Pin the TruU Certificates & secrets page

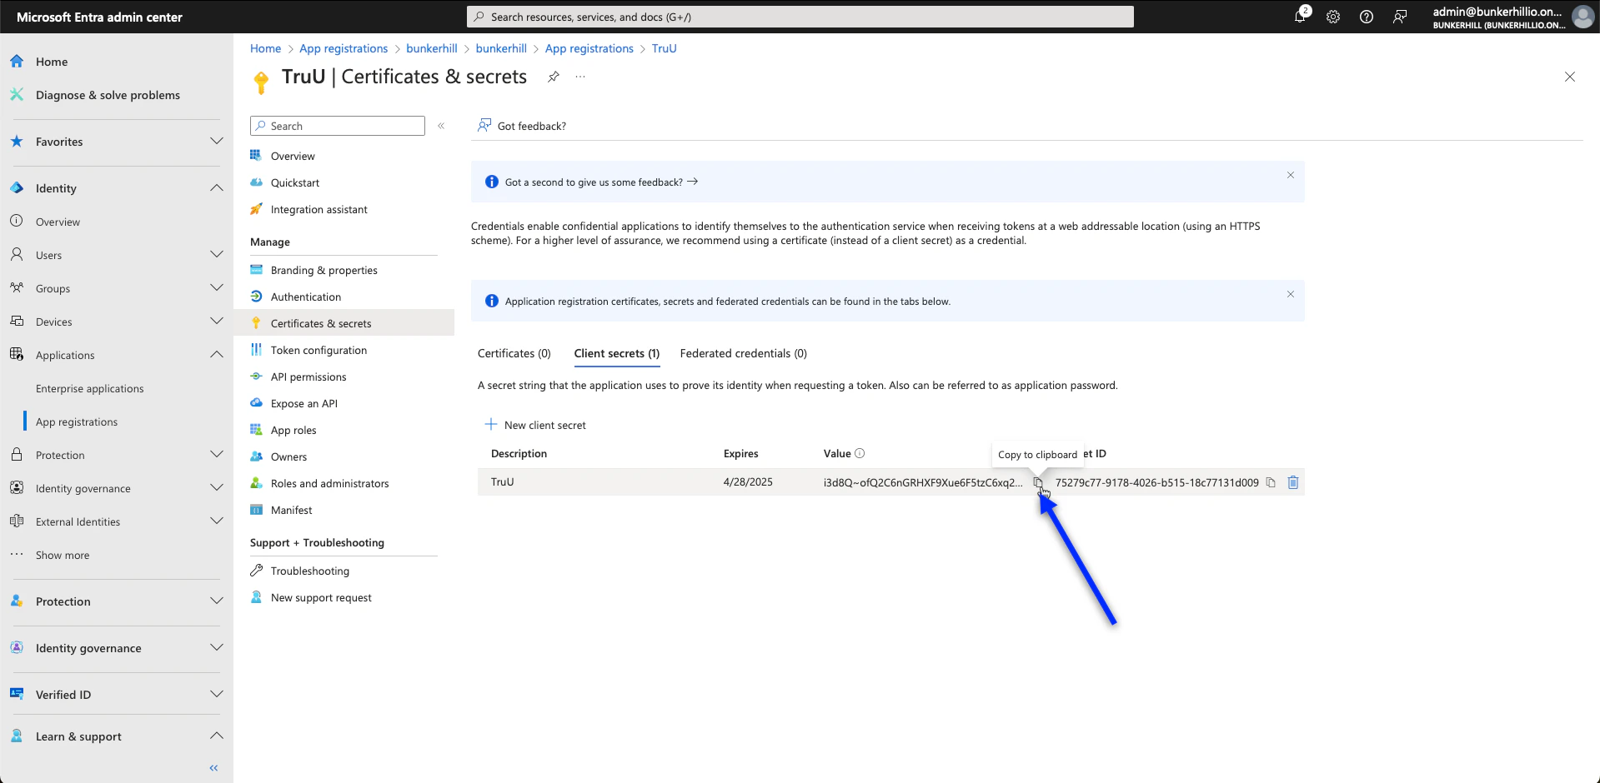pyautogui.click(x=554, y=77)
